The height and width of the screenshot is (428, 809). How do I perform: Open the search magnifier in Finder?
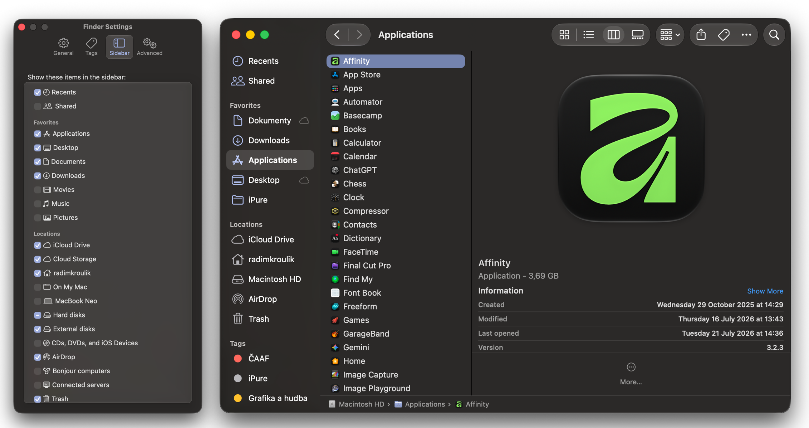(x=774, y=35)
